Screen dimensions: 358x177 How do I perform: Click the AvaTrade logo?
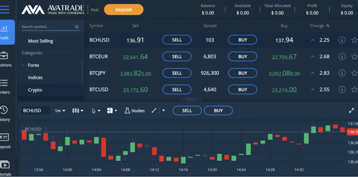[53, 10]
